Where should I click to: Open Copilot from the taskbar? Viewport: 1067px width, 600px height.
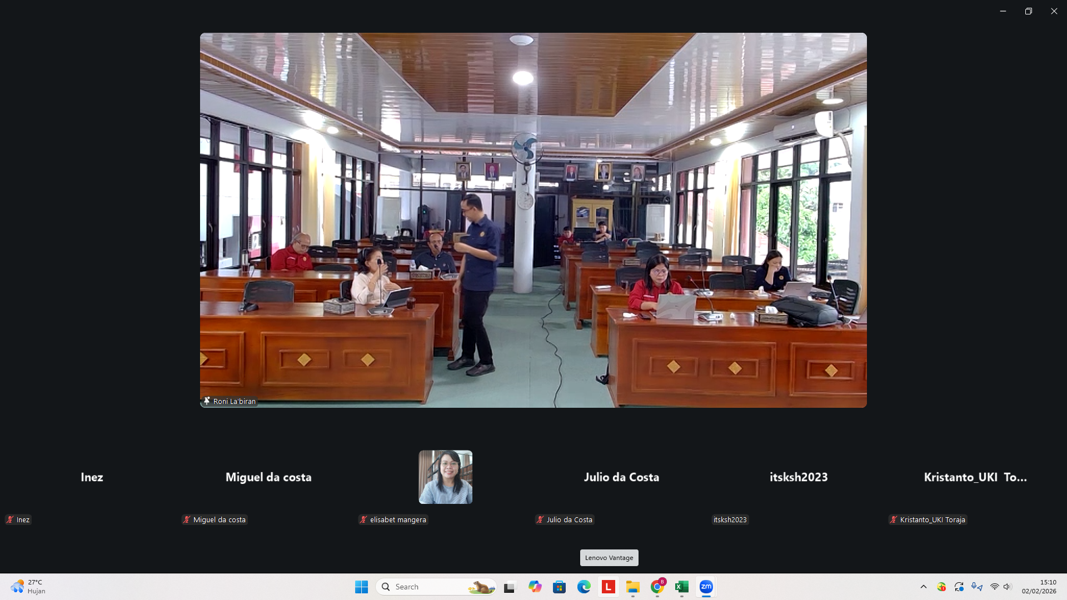click(535, 587)
